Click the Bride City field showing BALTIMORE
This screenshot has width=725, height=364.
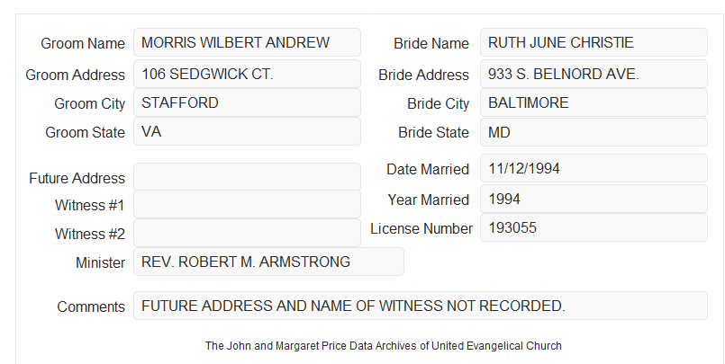pyautogui.click(x=594, y=102)
